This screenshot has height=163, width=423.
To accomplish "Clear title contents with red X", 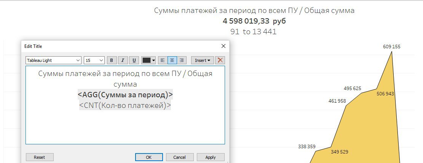I will (220, 60).
